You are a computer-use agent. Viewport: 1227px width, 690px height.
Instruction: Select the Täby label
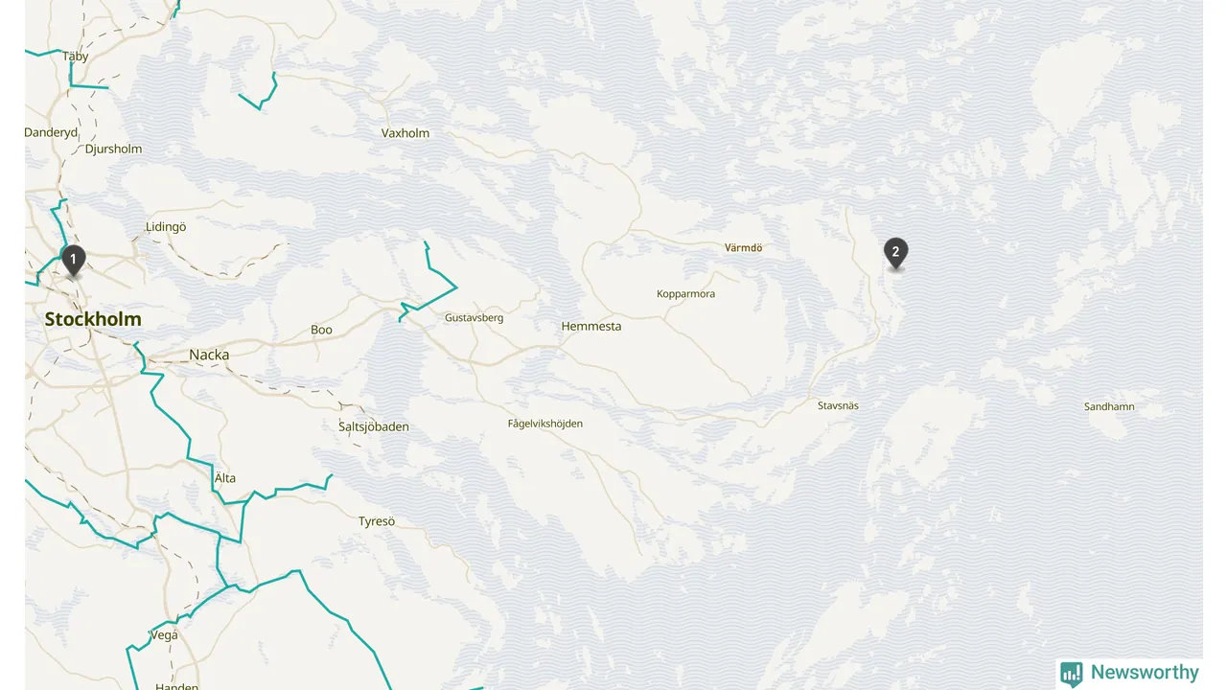[x=76, y=57]
